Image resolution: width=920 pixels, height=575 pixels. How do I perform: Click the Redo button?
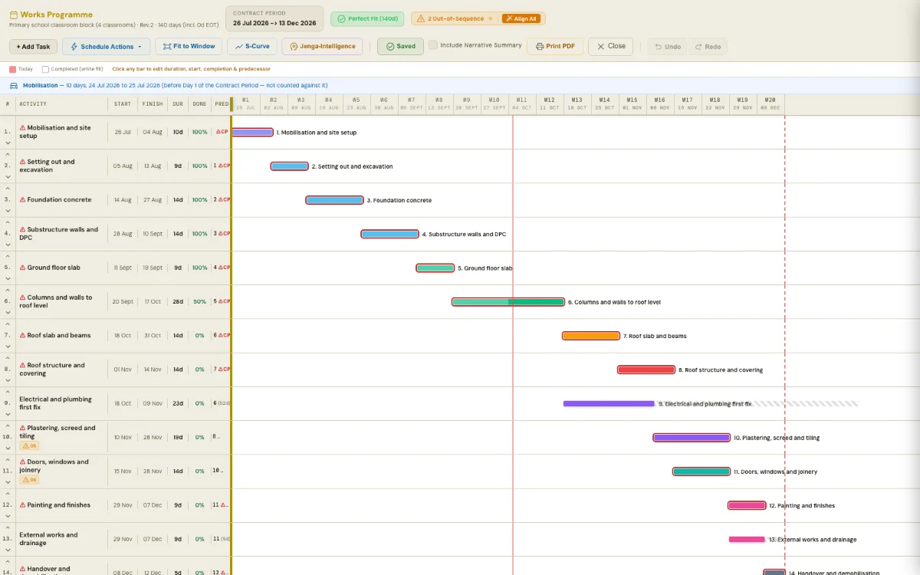click(x=708, y=47)
